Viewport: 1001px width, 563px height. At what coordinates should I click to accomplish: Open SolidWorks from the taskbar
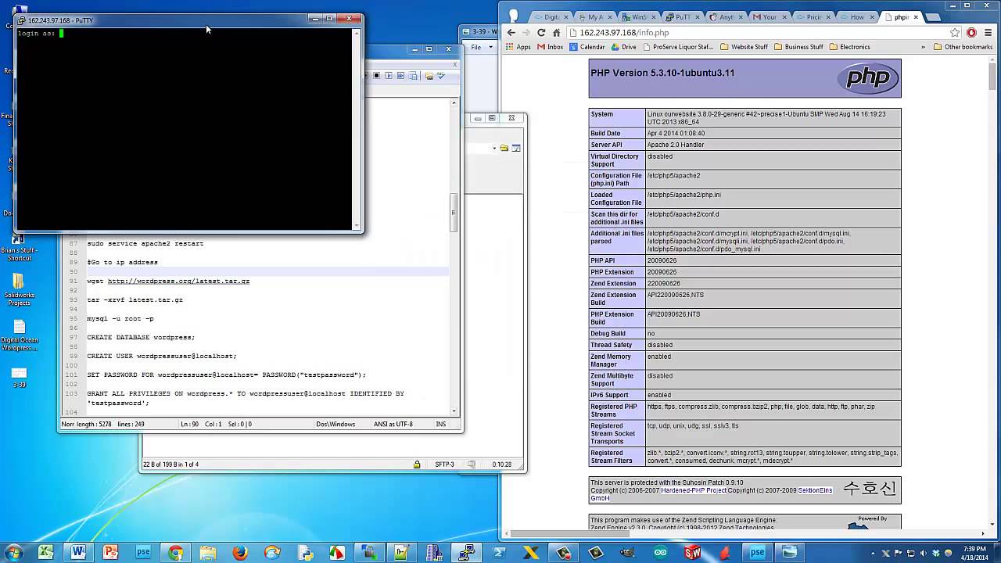692,552
